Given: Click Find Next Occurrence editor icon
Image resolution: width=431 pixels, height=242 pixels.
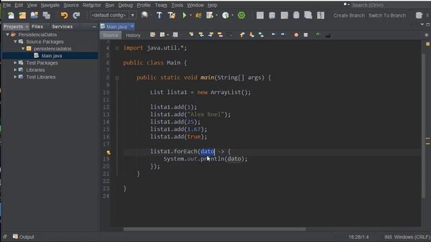Looking at the screenshot, I should click(211, 35).
